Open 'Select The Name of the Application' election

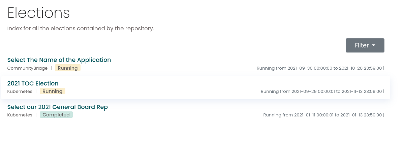pos(59,60)
